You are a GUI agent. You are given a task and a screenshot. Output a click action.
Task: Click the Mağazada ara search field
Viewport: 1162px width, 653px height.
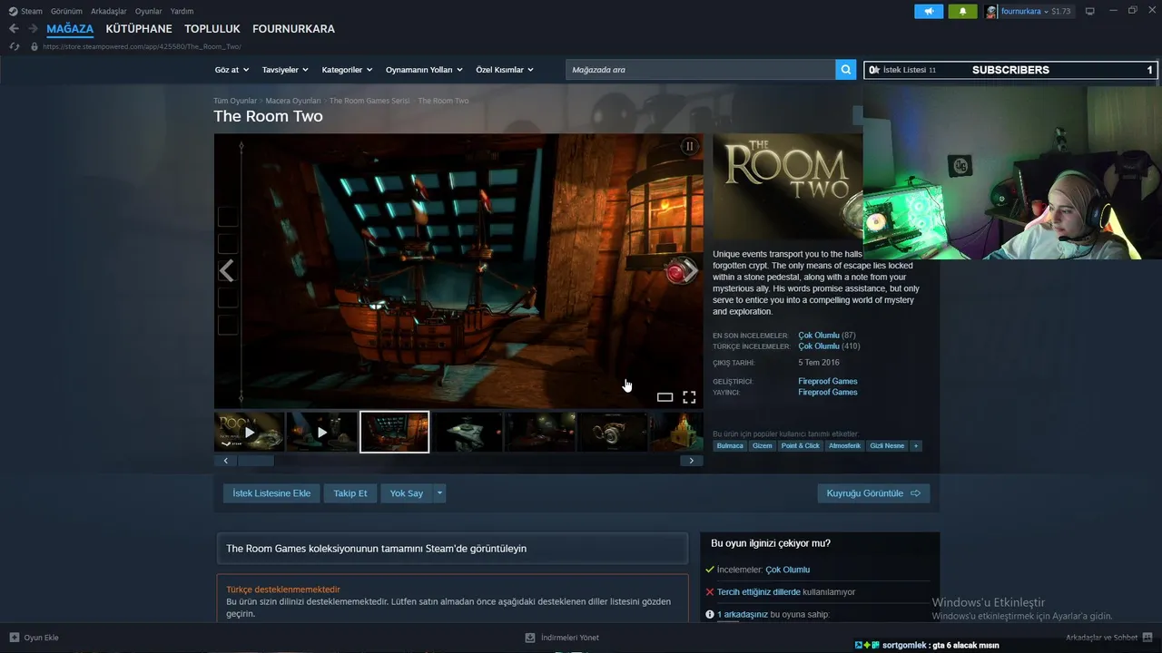(700, 70)
